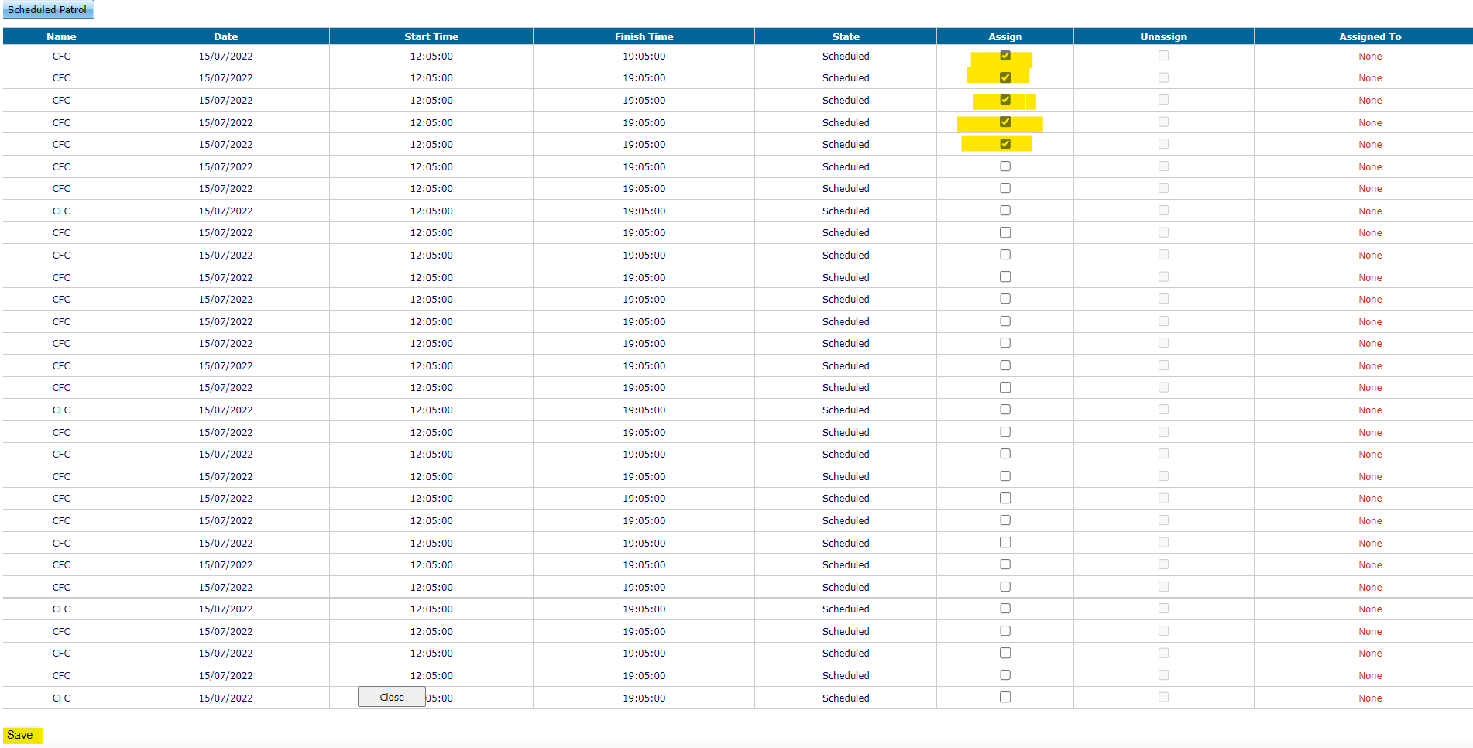The width and height of the screenshot is (1473, 748).
Task: Select the Unassign column header
Action: [1163, 36]
